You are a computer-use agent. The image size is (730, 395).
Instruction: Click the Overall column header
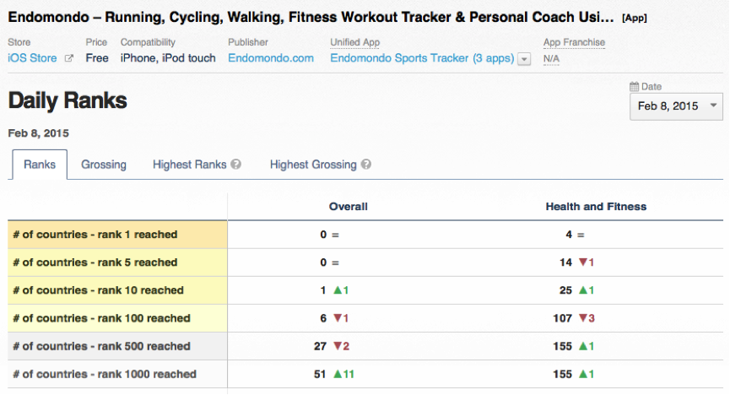tap(348, 207)
